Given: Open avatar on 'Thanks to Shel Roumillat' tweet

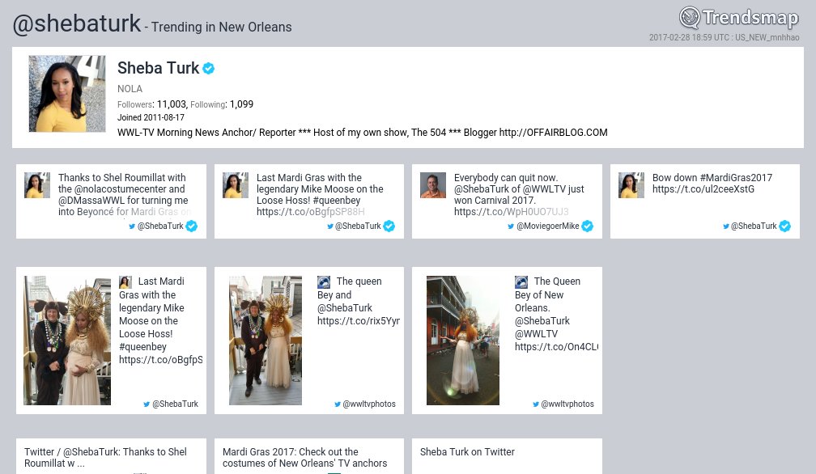Looking at the screenshot, I should [x=37, y=185].
